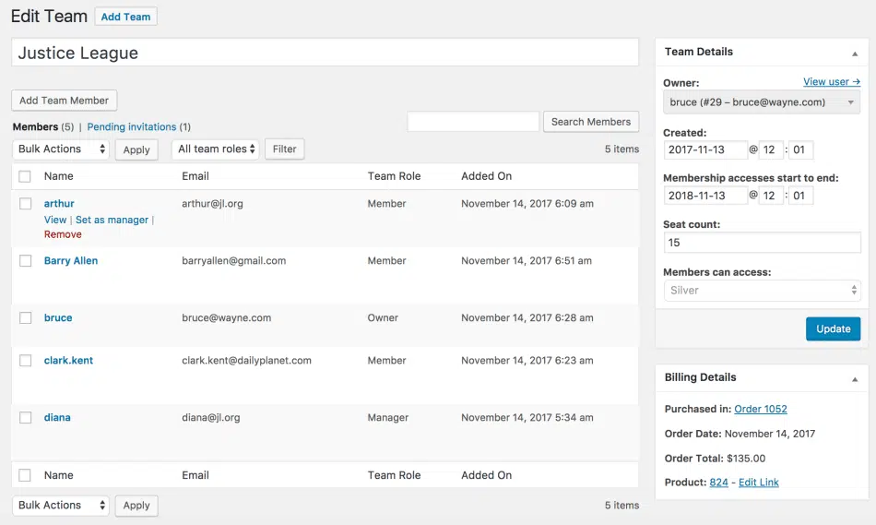This screenshot has height=525, width=876.
Task: Click the Team Role column header
Action: (394, 176)
